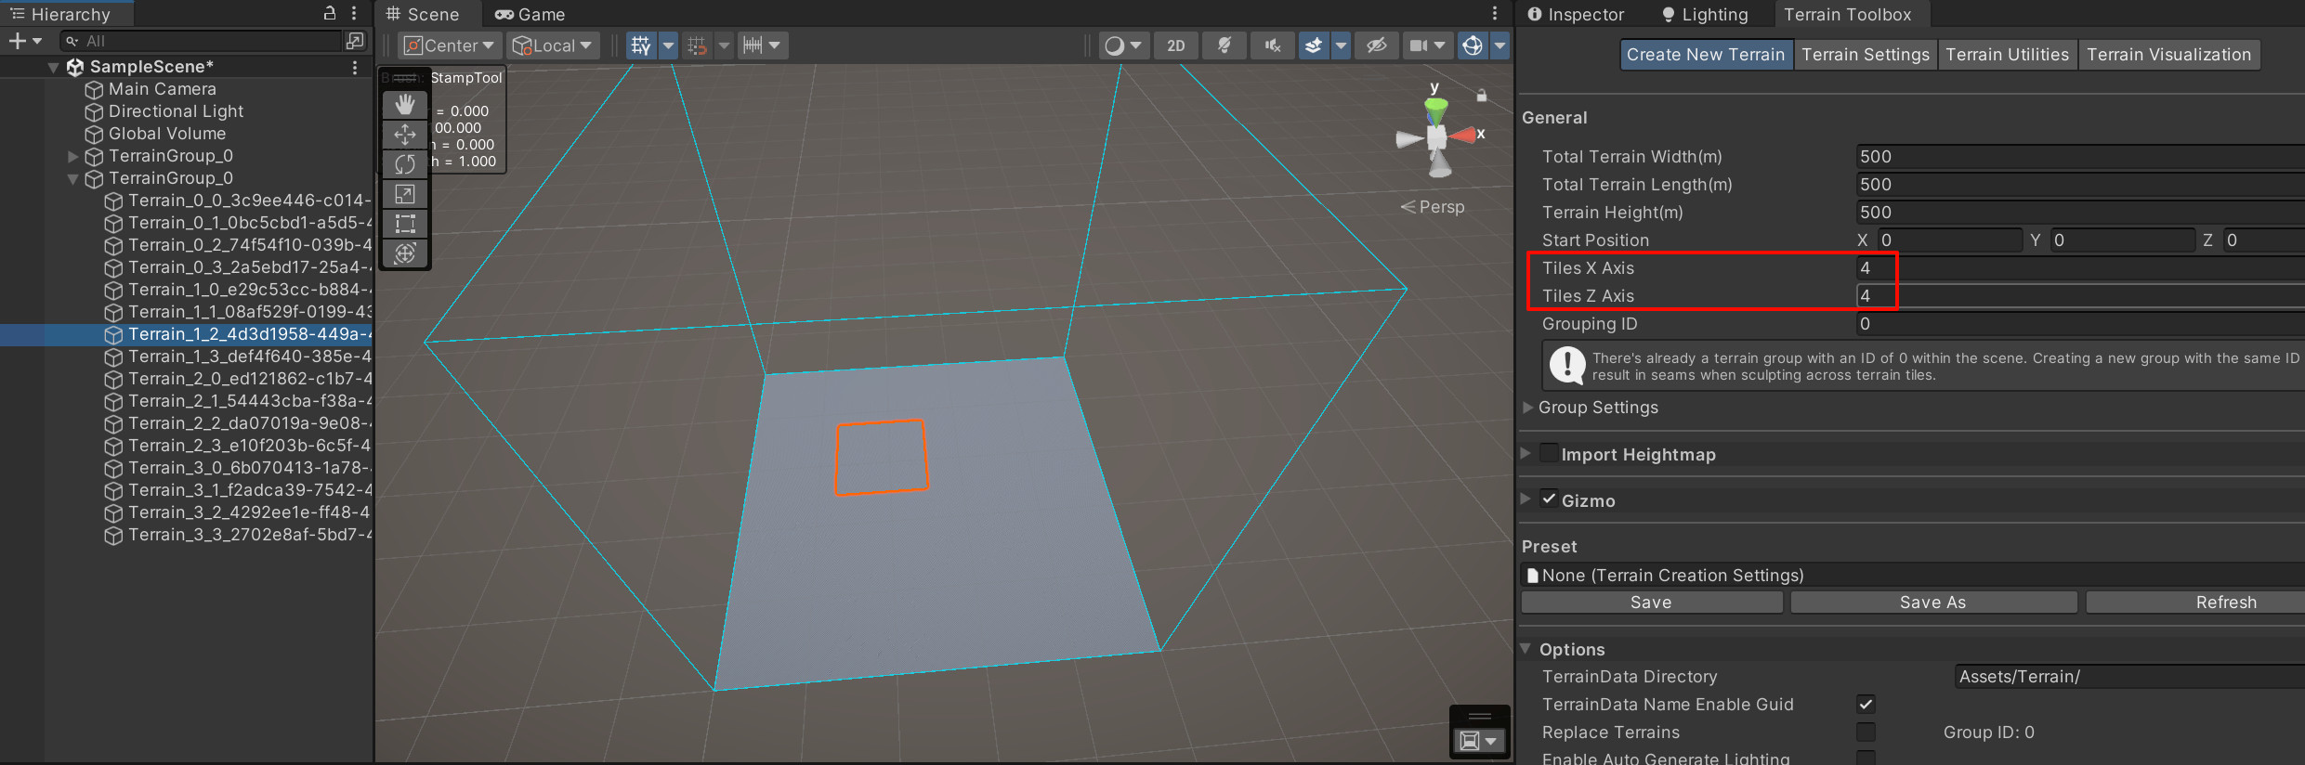Open the Local handle rotation dropdown

(553, 45)
